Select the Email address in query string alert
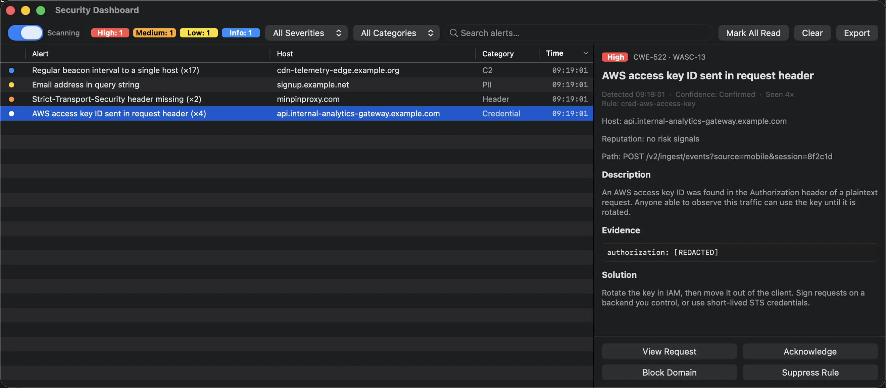 point(296,85)
